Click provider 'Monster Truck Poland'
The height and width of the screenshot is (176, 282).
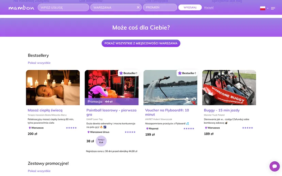214,115
